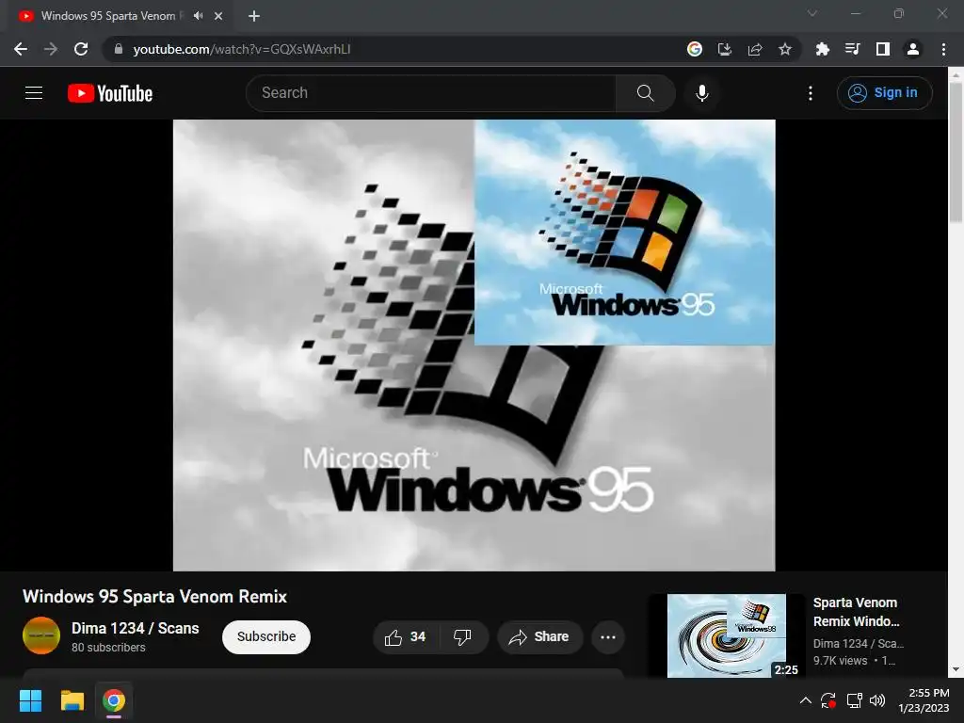Open the tab search chevron dropdown
Screen dimensions: 964x723
coord(812,13)
